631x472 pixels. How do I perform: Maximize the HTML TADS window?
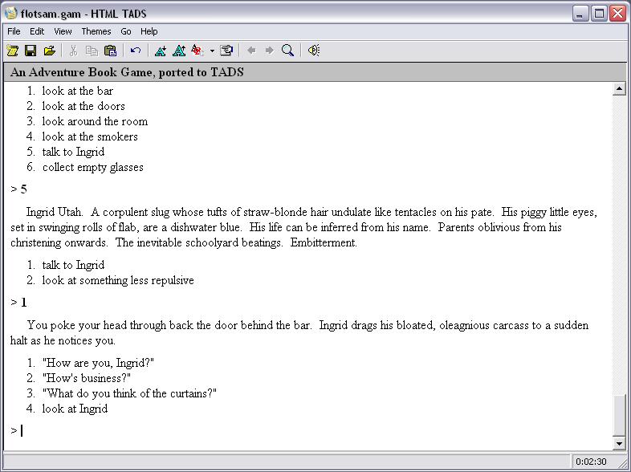tap(598, 14)
